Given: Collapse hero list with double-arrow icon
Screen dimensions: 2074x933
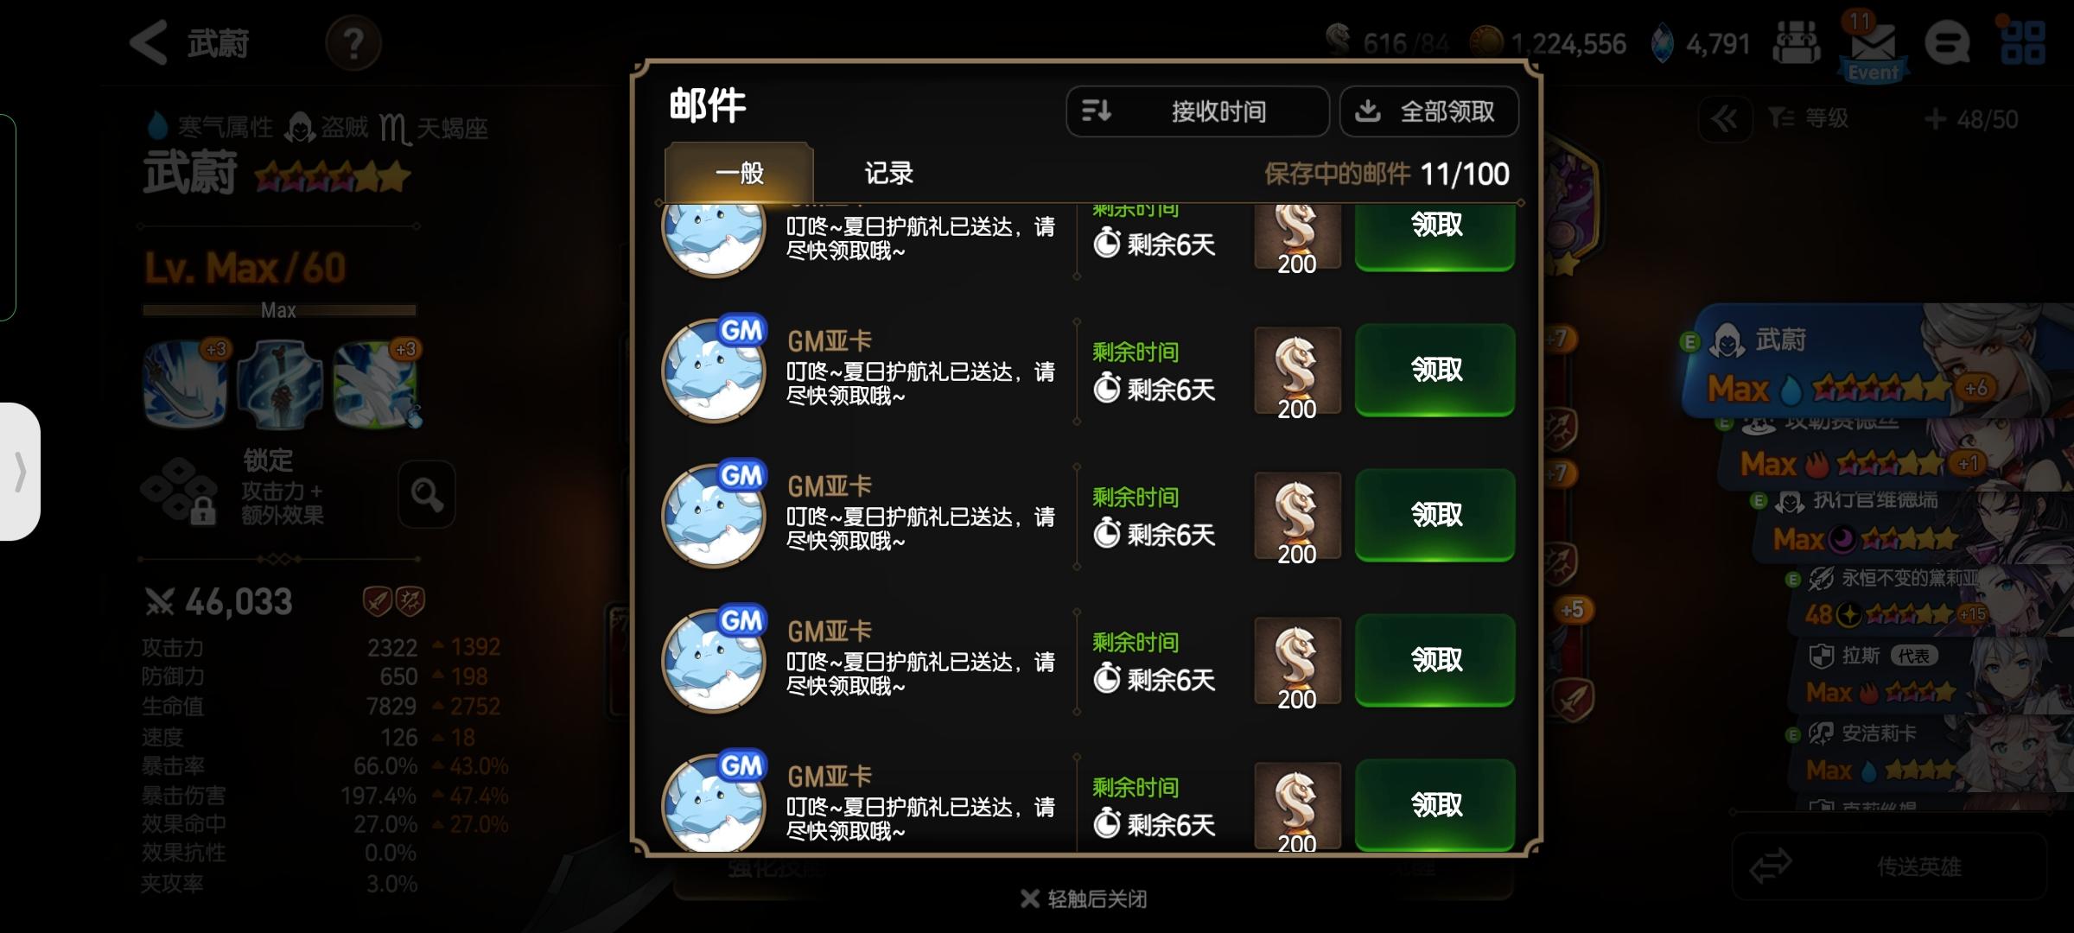Looking at the screenshot, I should click(1725, 119).
